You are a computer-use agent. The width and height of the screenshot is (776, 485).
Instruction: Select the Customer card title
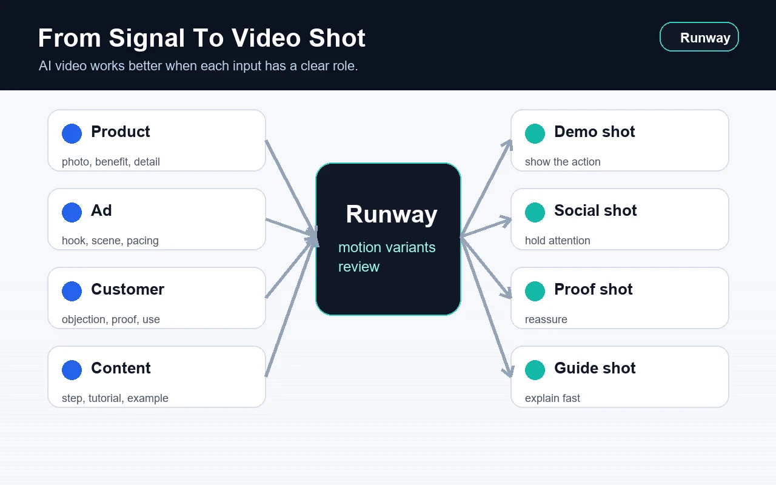coord(127,289)
